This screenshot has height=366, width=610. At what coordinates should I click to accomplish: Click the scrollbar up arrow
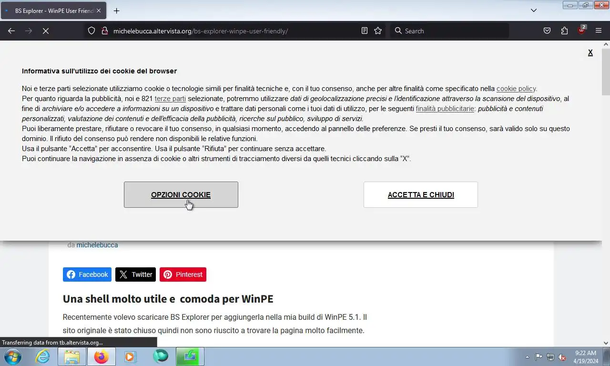pos(606,44)
